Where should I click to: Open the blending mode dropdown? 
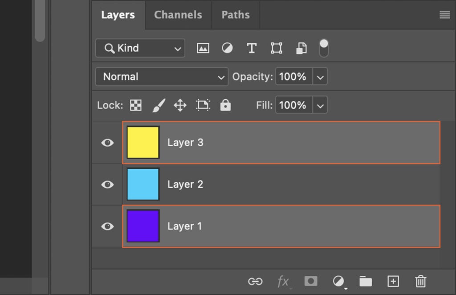(x=161, y=77)
